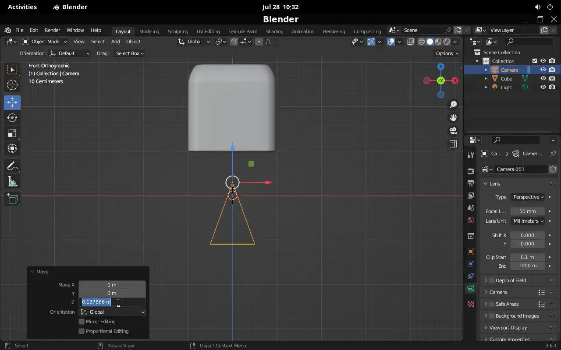The image size is (561, 350).
Task: Toggle camera view icon in viewport
Action: click(x=453, y=131)
